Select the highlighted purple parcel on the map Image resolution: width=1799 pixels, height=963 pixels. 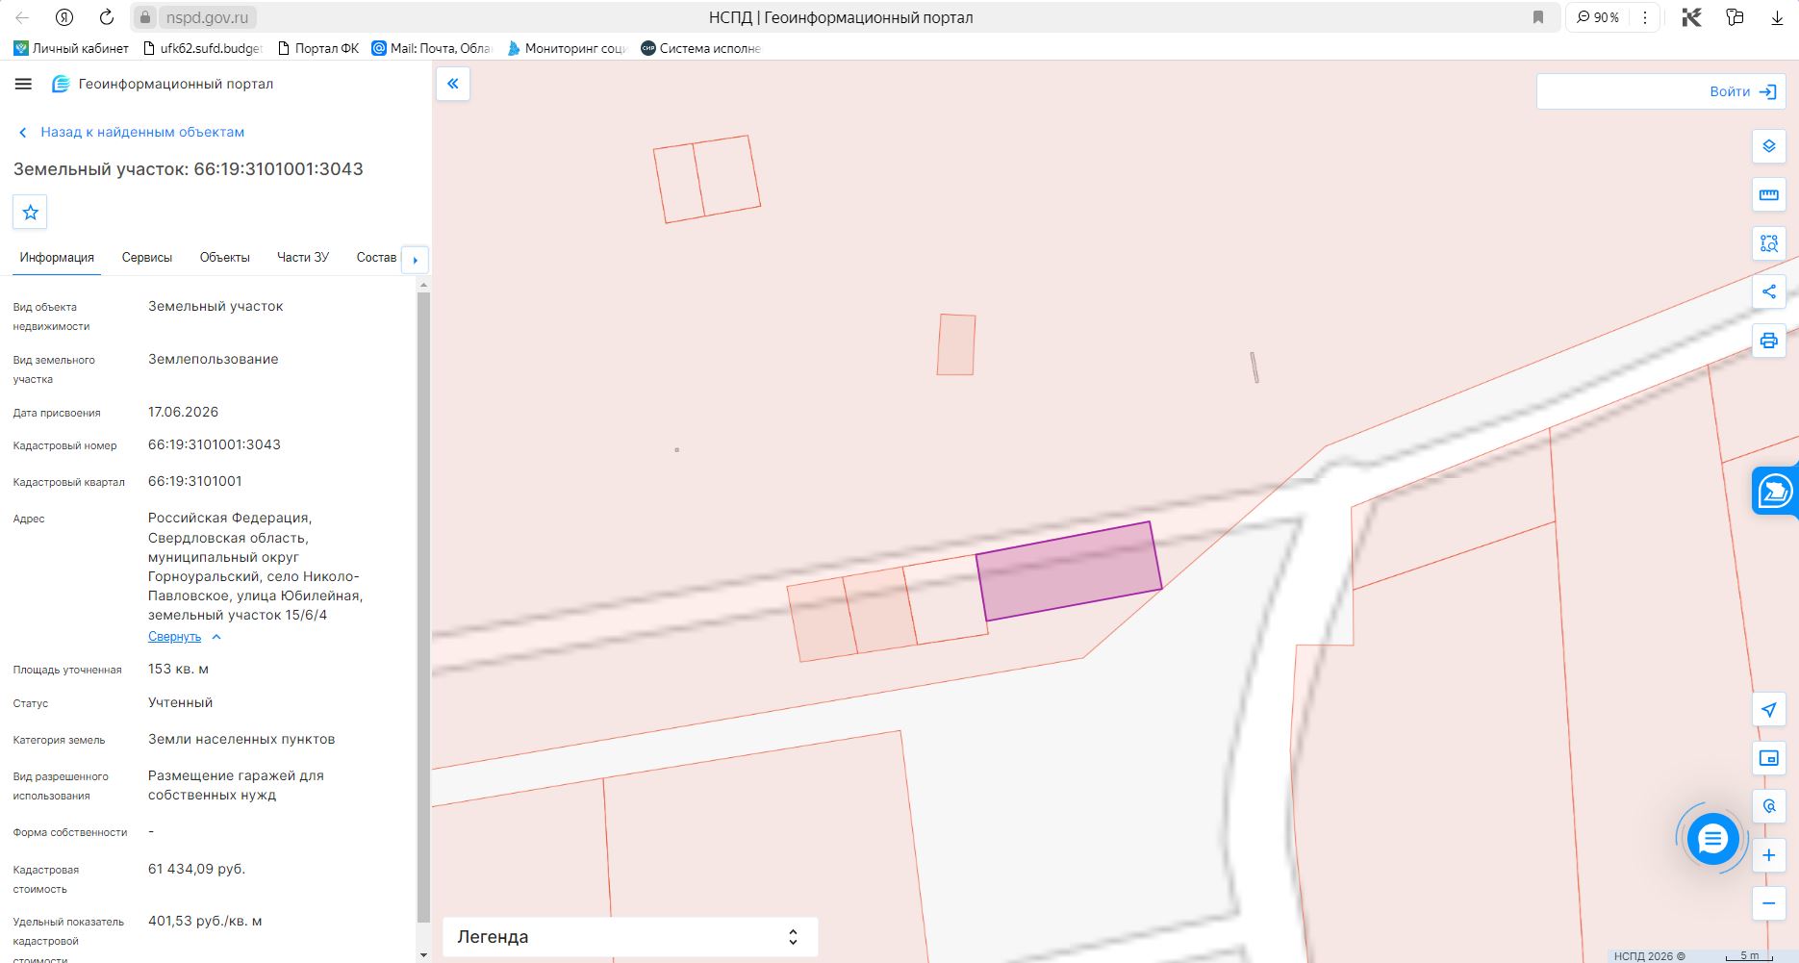point(1069,571)
